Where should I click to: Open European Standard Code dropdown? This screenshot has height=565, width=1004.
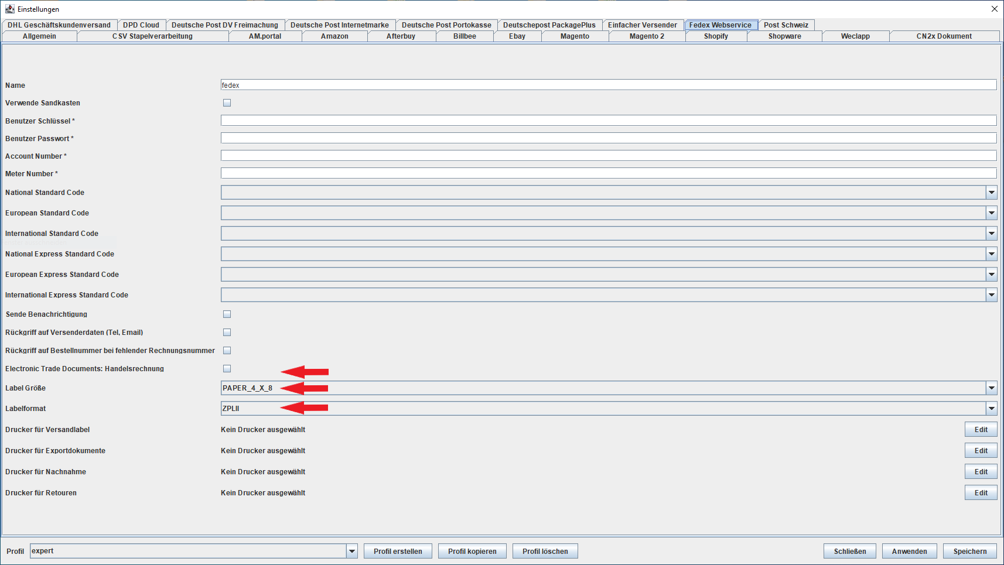point(991,213)
